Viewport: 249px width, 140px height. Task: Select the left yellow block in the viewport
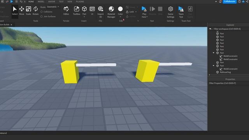(x=70, y=72)
